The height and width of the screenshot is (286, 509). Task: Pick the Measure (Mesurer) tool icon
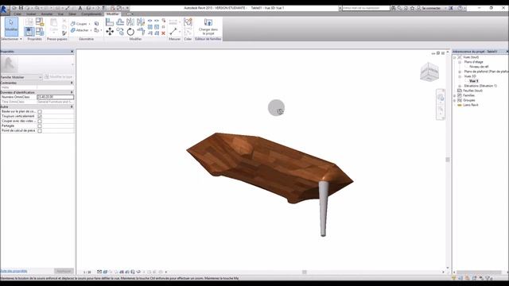(173, 32)
